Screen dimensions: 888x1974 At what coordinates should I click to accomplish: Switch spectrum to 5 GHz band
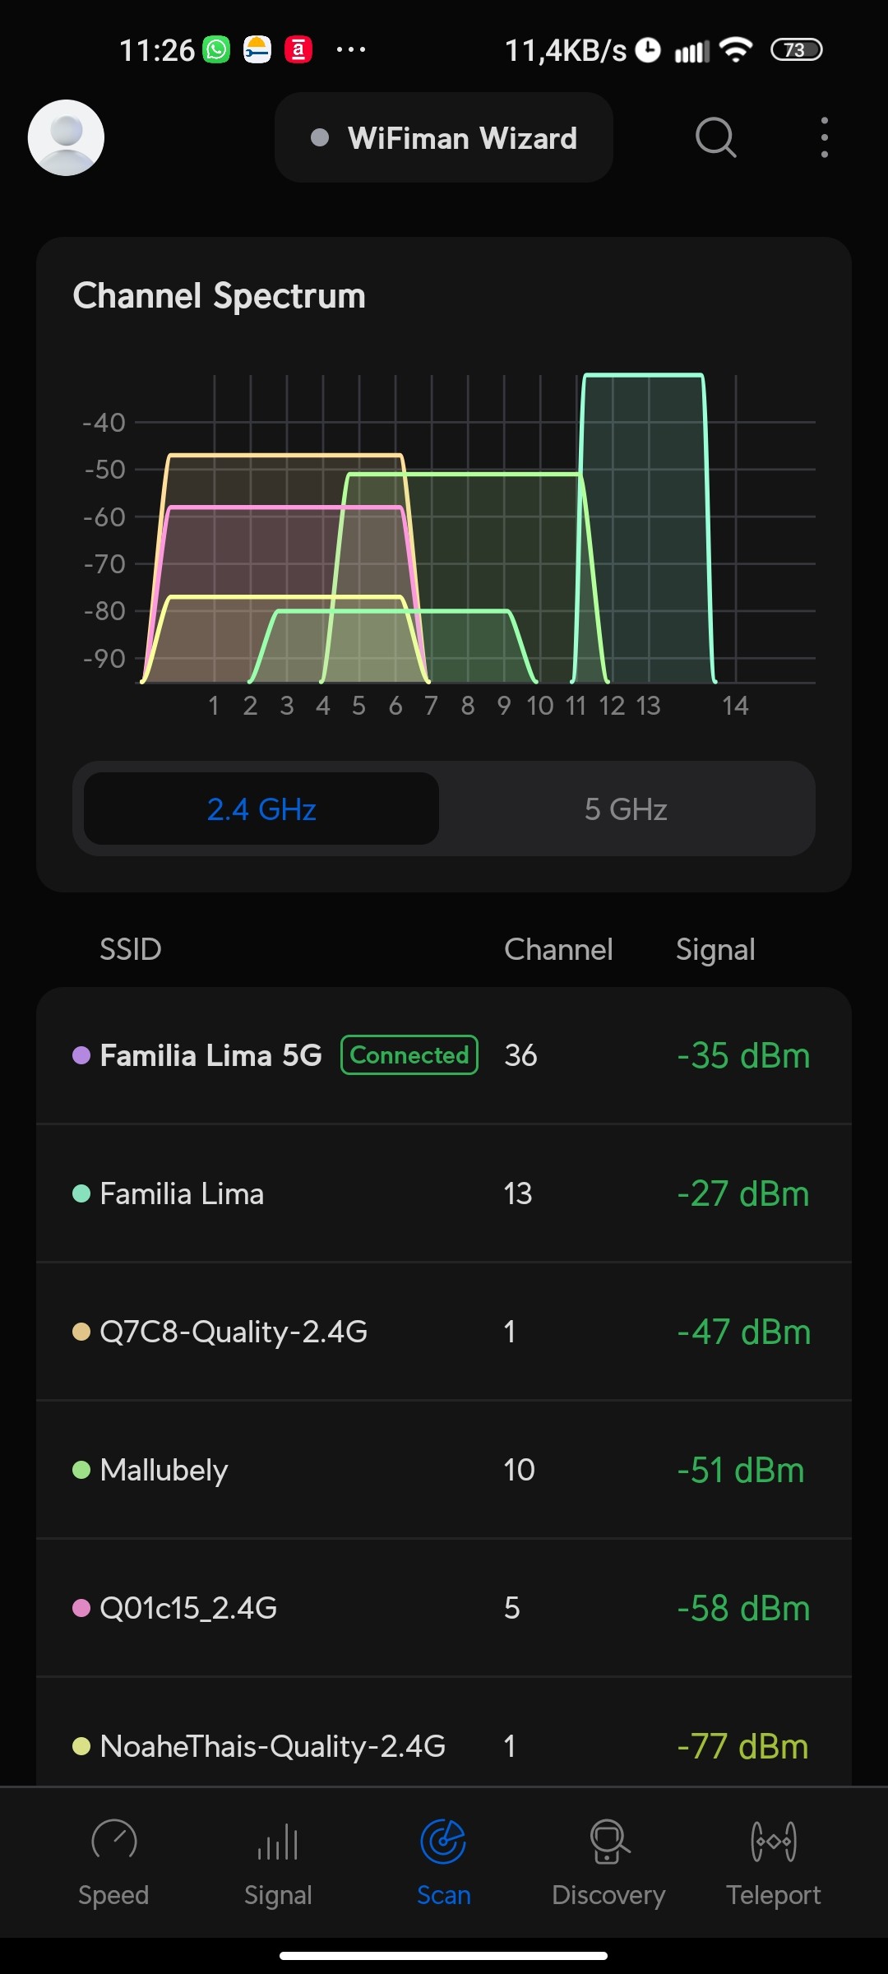point(626,809)
